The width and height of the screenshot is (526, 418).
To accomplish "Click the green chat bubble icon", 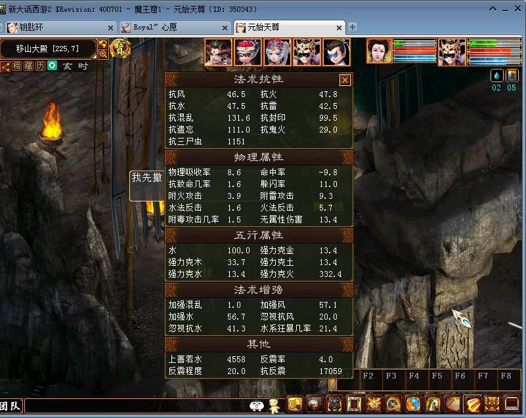I will pos(53,66).
